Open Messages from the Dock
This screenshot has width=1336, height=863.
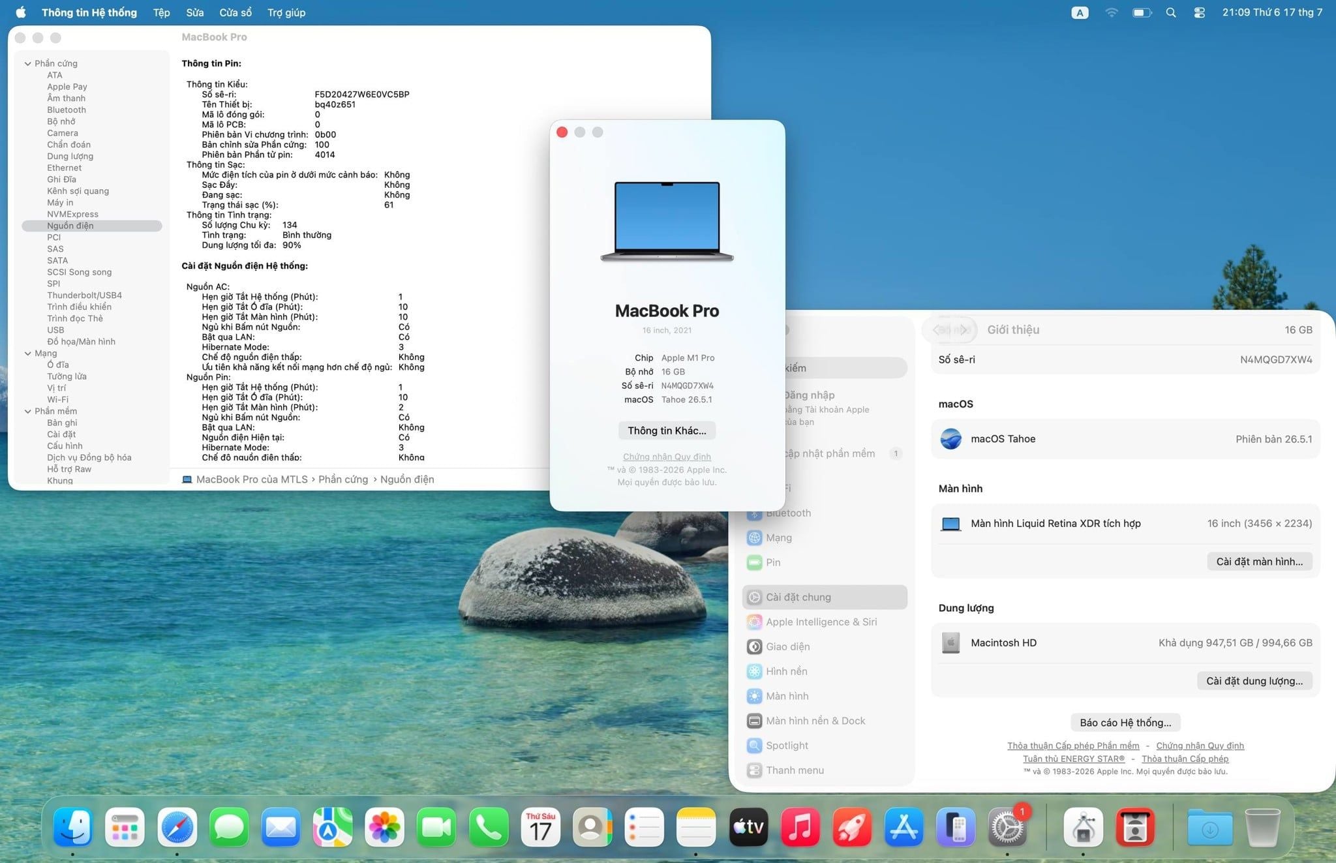click(x=229, y=827)
